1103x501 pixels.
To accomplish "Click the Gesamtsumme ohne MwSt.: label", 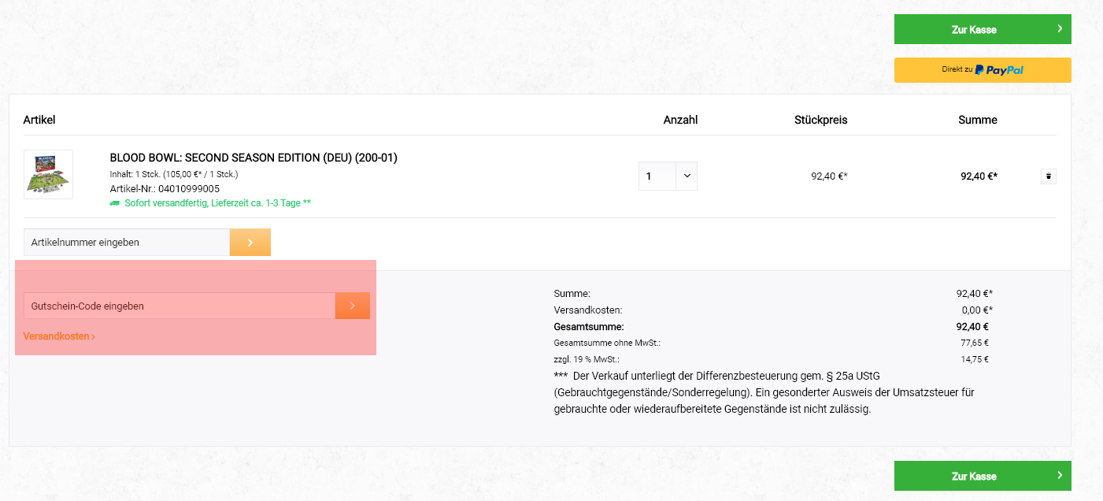I will tap(607, 343).
